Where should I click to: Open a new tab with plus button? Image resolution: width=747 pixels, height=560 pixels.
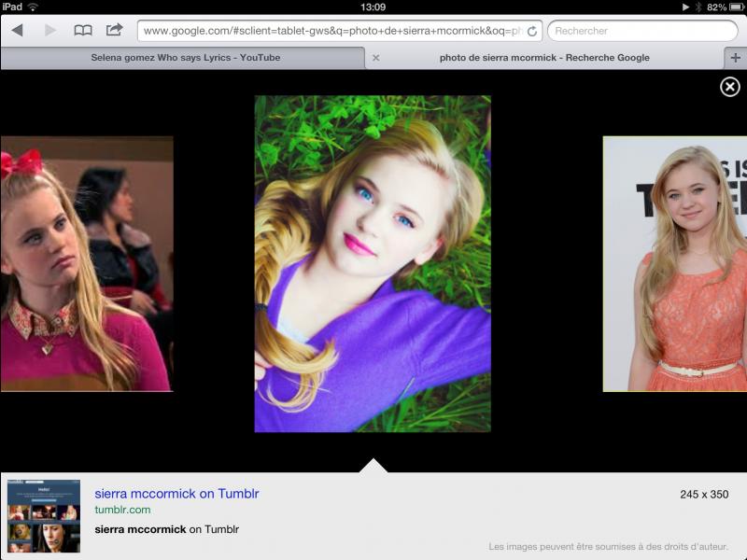pyautogui.click(x=736, y=58)
